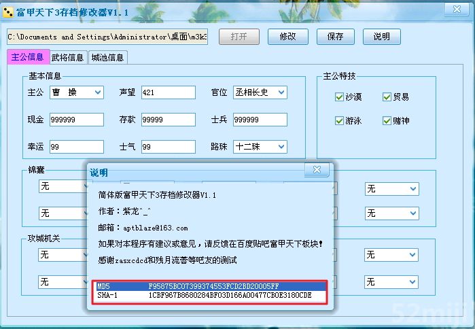This screenshot has width=475, height=329.
Task: Select the MD5 hash row
Action: pyautogui.click(x=212, y=287)
